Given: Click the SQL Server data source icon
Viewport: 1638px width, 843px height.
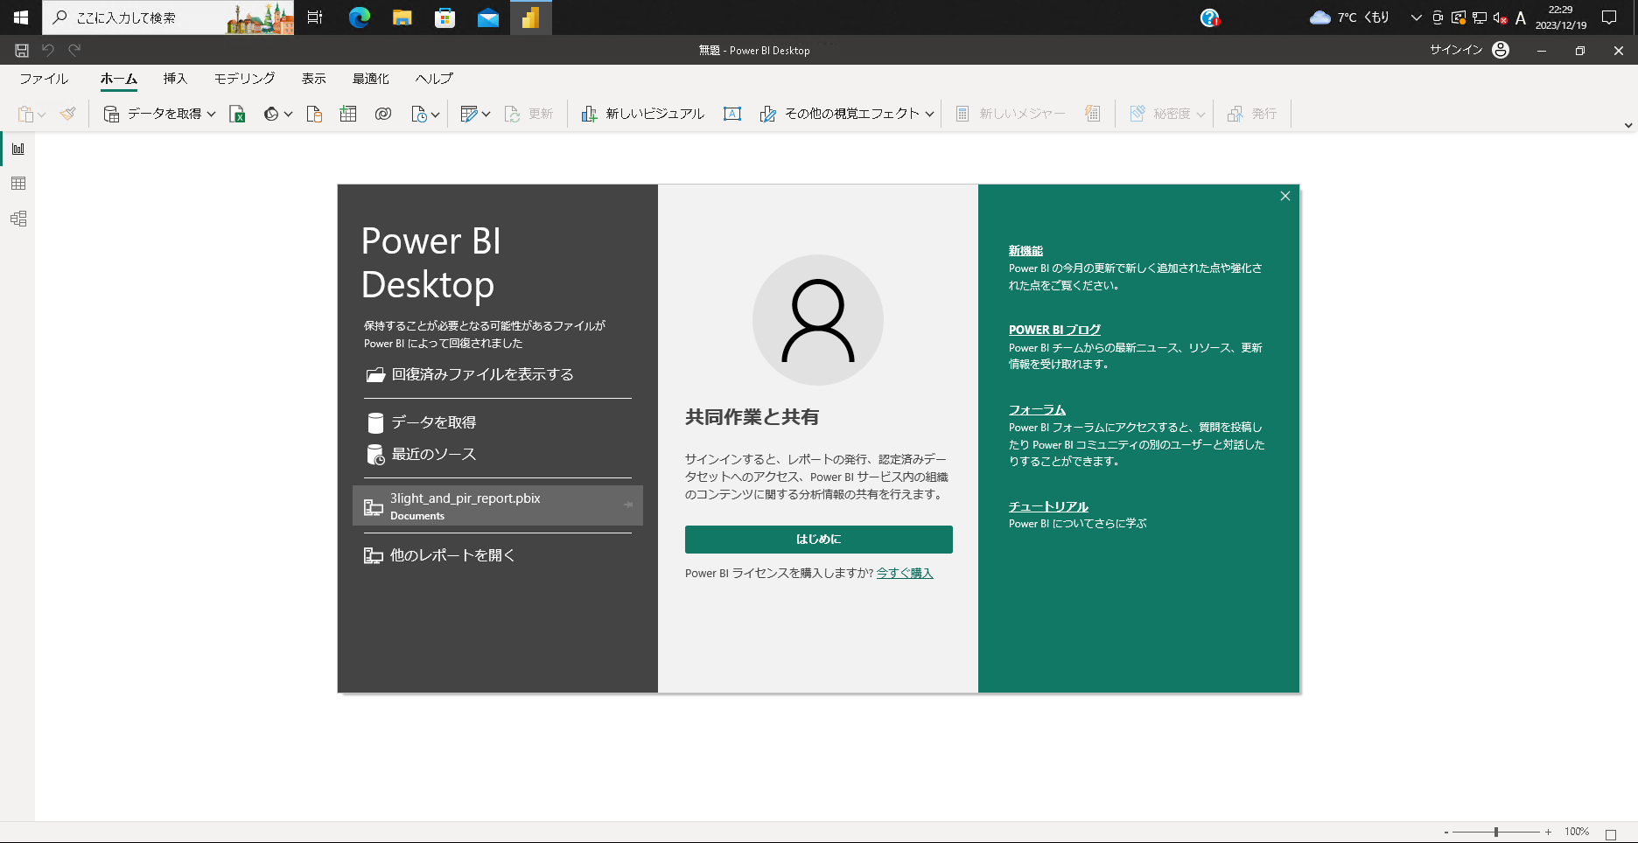Looking at the screenshot, I should tap(314, 114).
